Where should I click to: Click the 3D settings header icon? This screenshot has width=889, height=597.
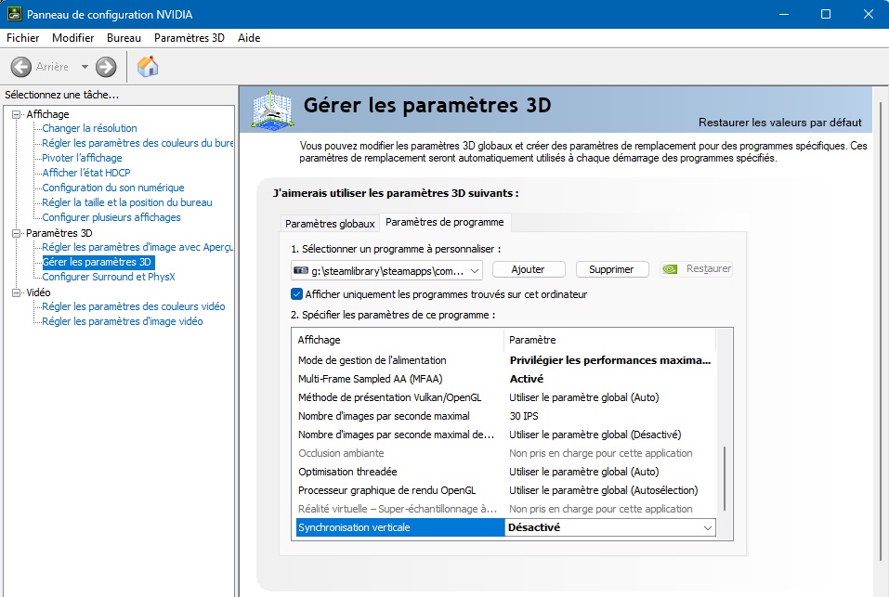273,110
